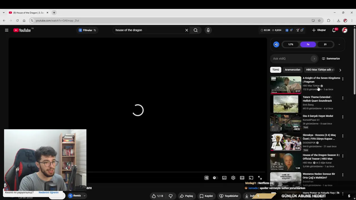Focus the YouTube search field
The width and height of the screenshot is (356, 200).
click(149, 30)
